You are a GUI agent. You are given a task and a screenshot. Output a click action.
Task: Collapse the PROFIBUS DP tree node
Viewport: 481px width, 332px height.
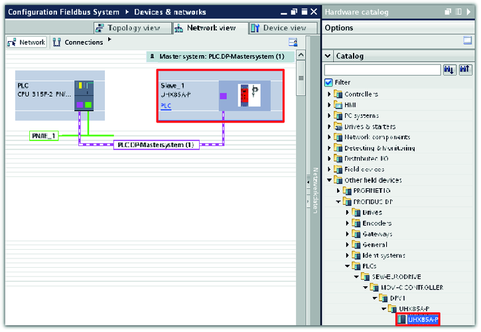pyautogui.click(x=338, y=201)
